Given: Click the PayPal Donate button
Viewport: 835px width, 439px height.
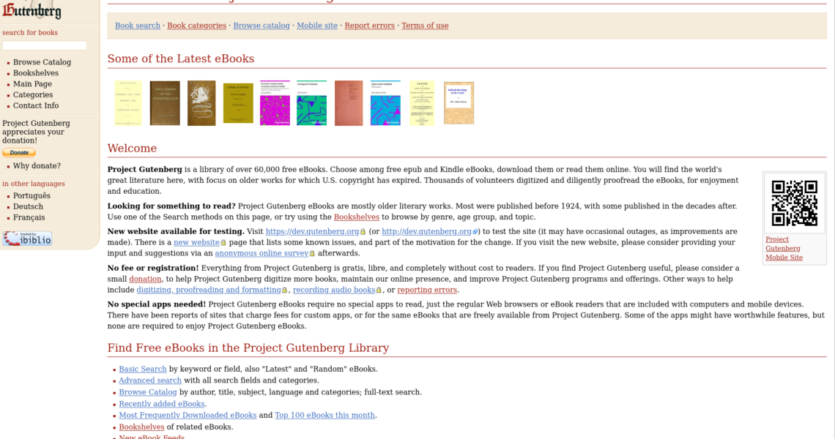Looking at the screenshot, I should pyautogui.click(x=19, y=153).
